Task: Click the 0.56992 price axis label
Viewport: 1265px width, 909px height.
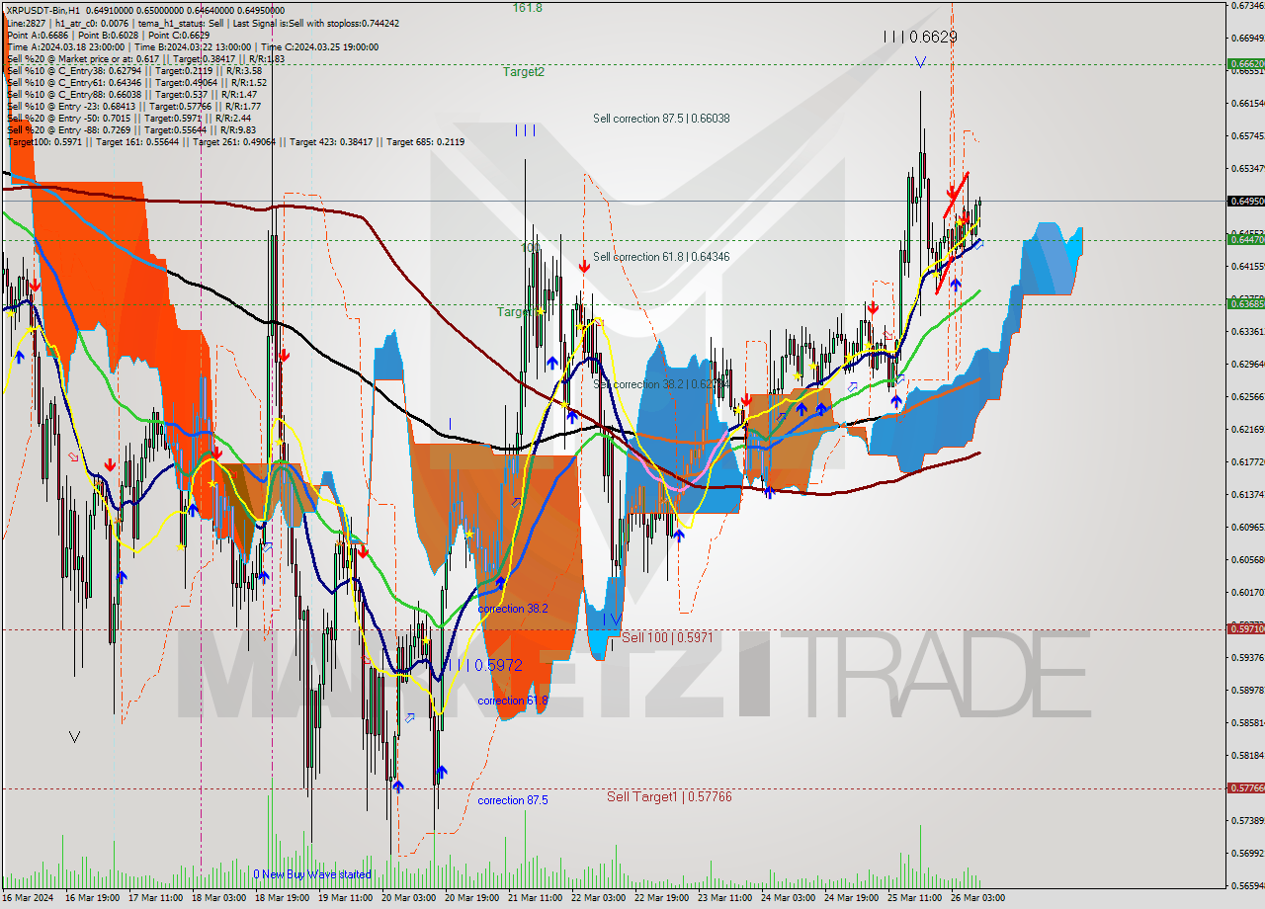Action: (1246, 853)
